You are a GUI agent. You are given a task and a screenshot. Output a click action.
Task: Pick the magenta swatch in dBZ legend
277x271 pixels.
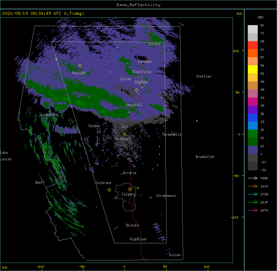pos(253,101)
